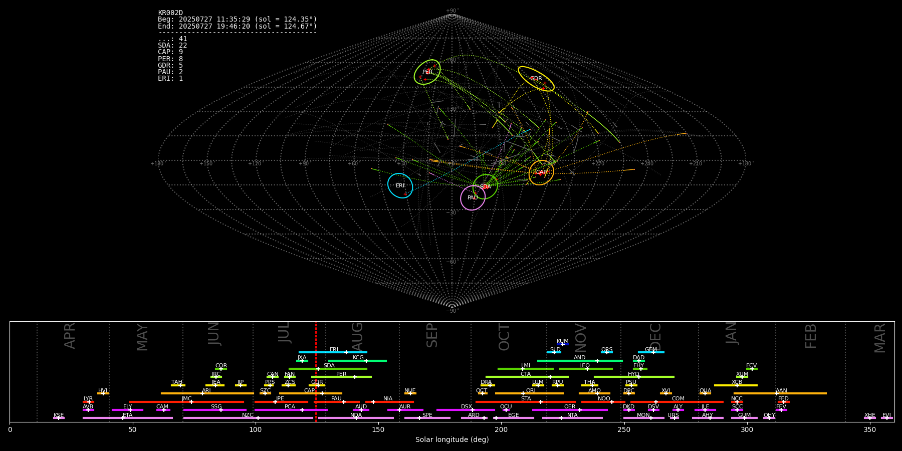Click the +90 latitude label atop sky map

pyautogui.click(x=452, y=11)
